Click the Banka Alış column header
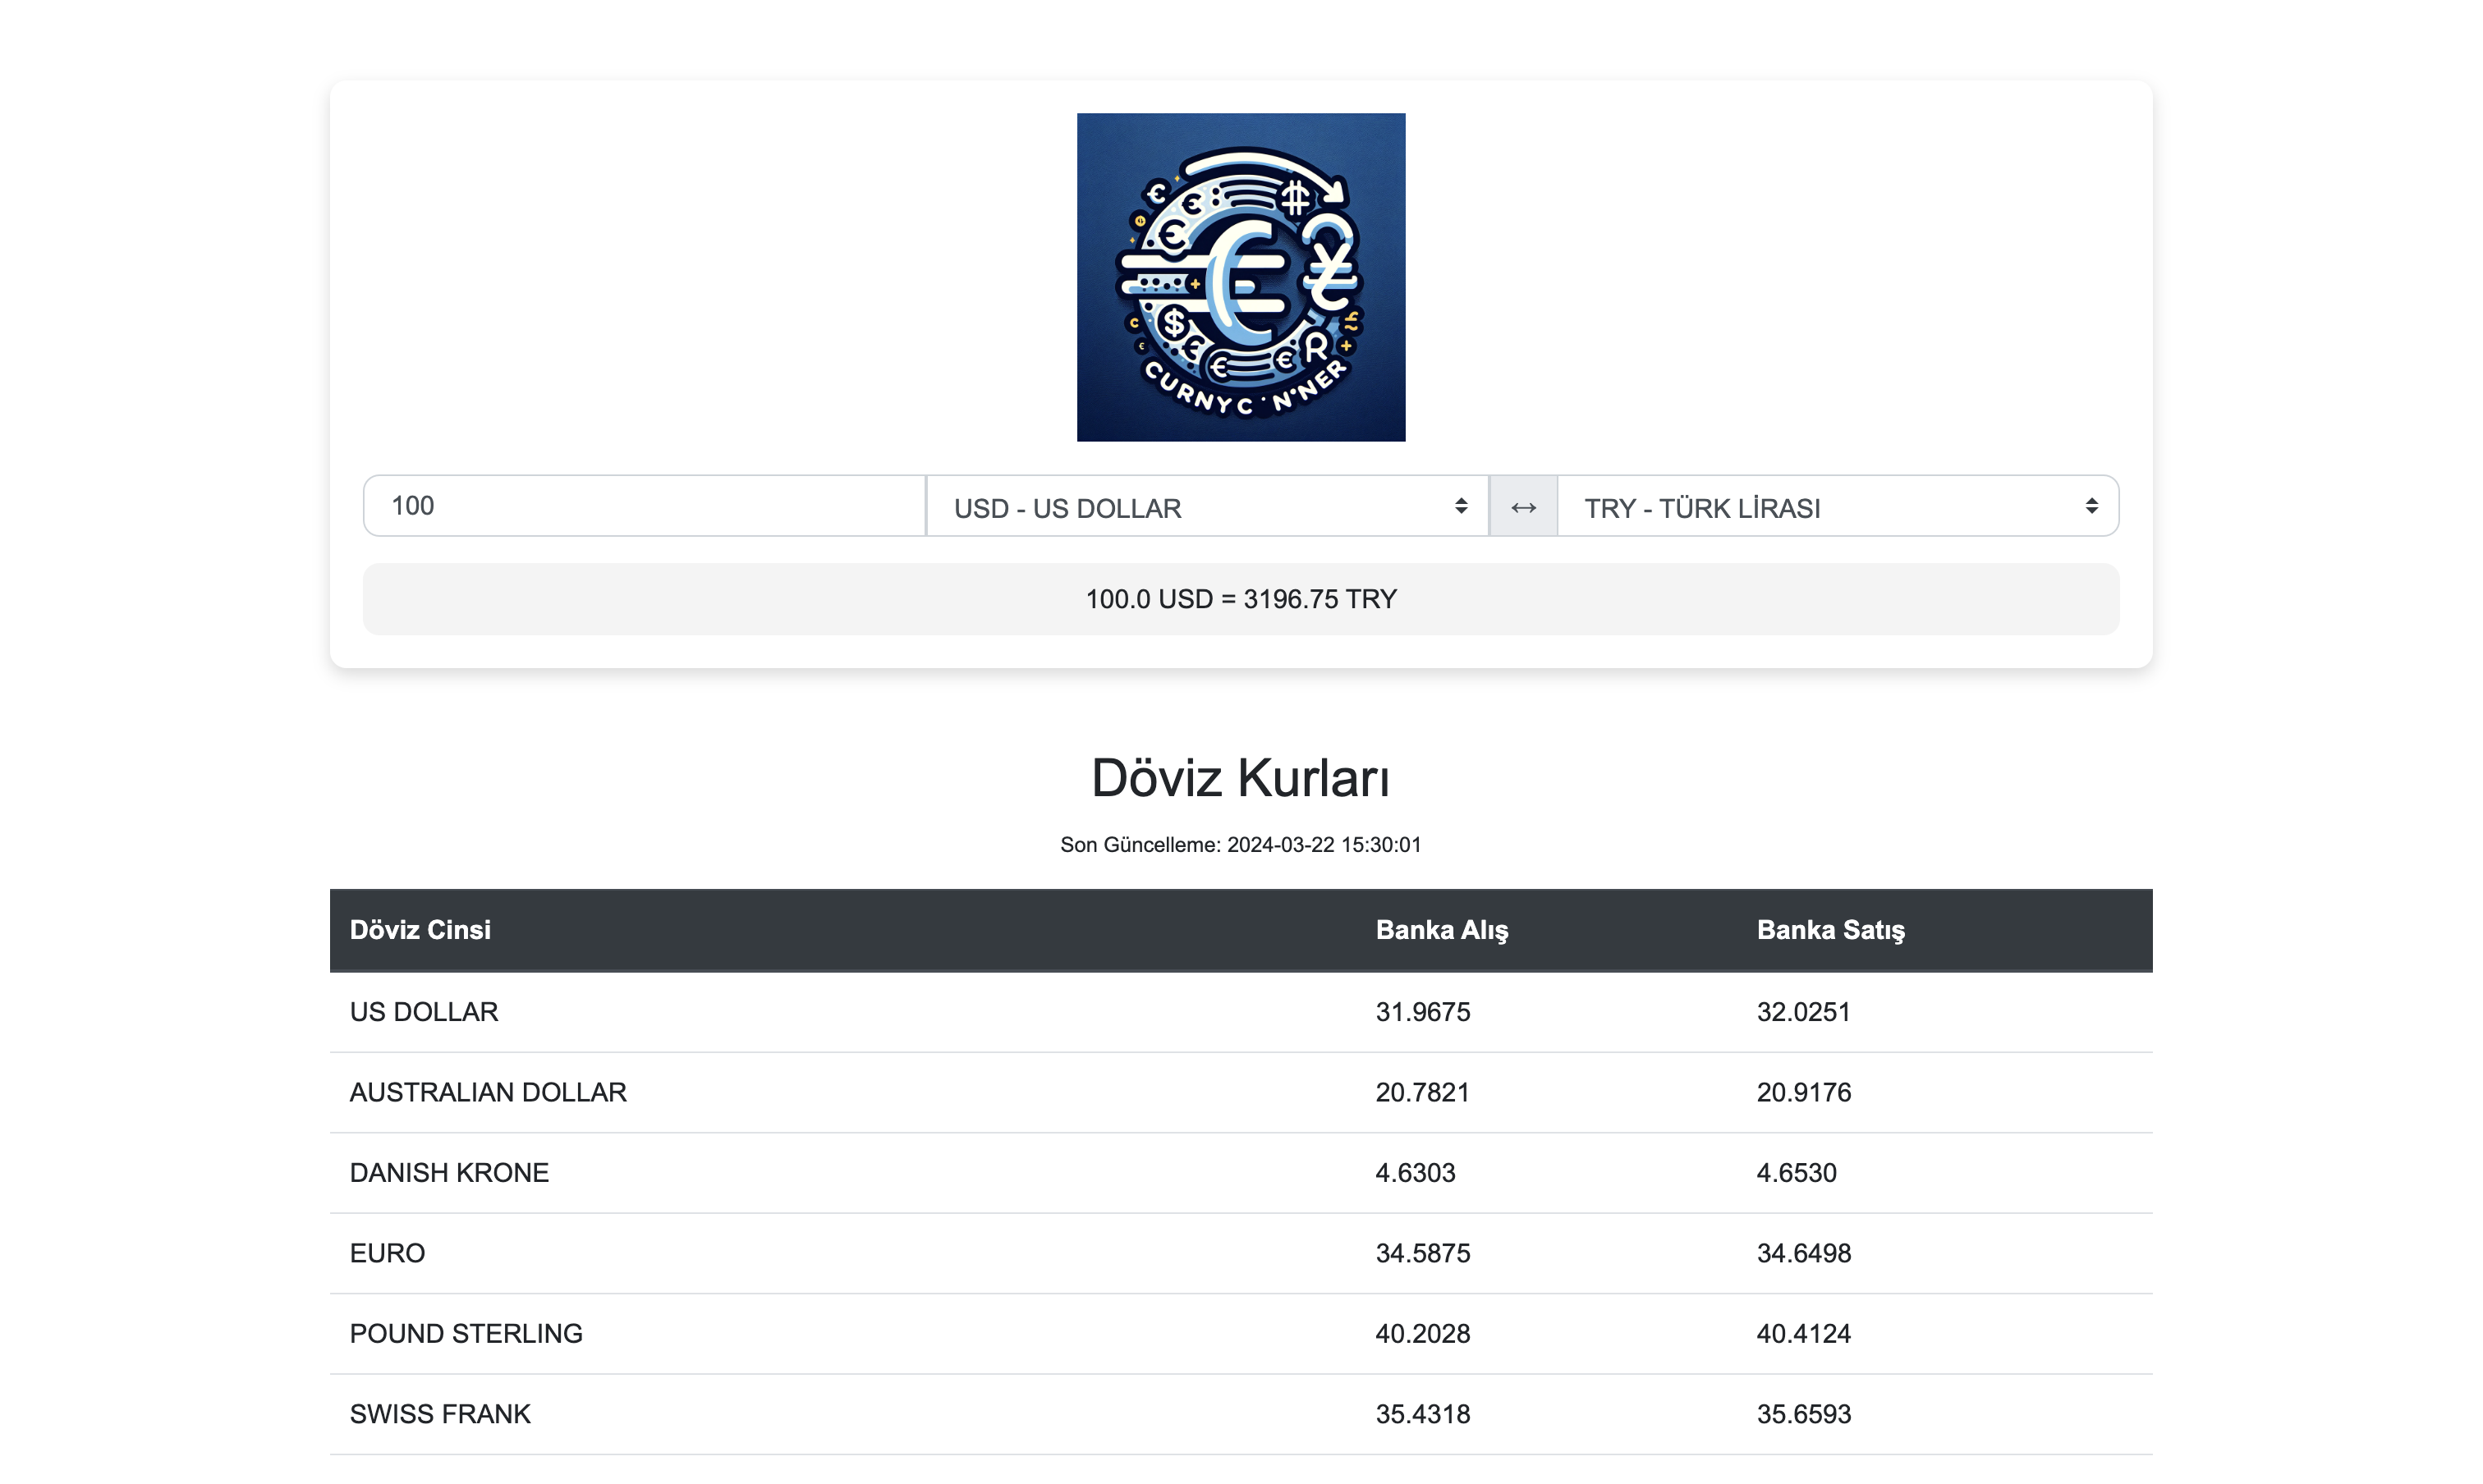The width and height of the screenshot is (2483, 1484). click(x=1440, y=930)
